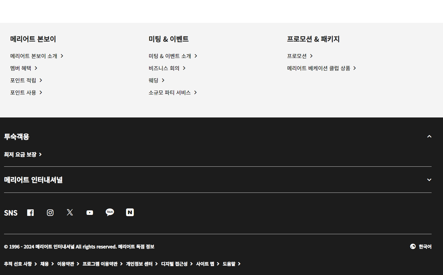
Task: Open 디지털 접근성 footer link
Action: click(x=177, y=264)
